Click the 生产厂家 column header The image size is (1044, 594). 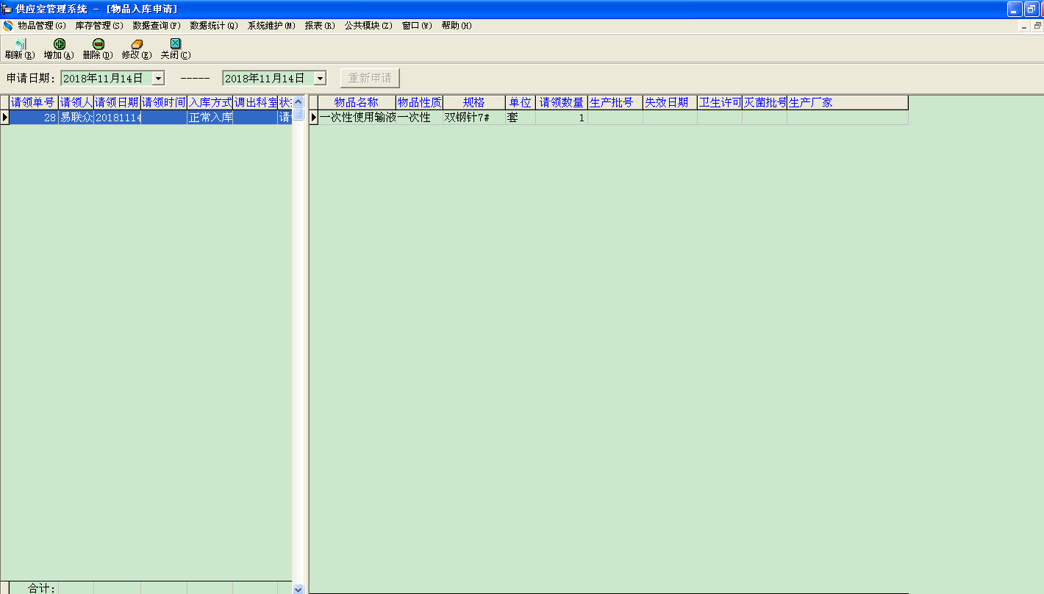pos(848,102)
